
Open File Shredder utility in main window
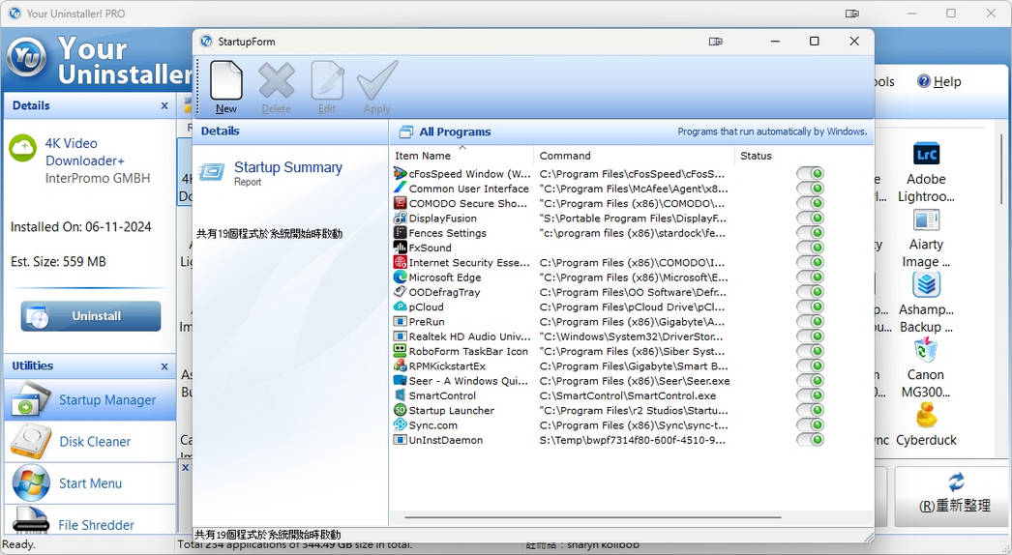pos(90,521)
